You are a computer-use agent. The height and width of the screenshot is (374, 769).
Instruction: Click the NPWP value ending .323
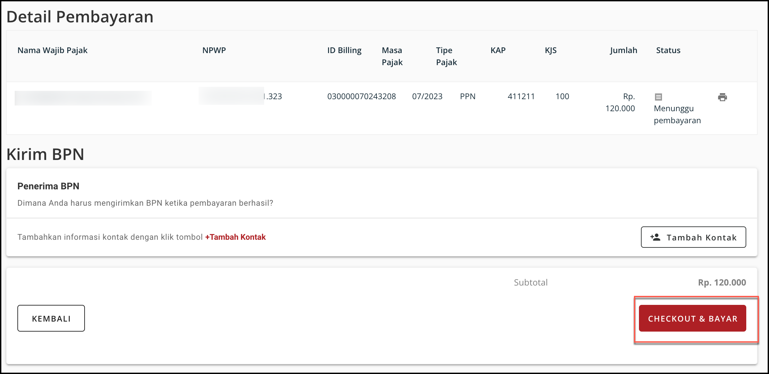pyautogui.click(x=240, y=96)
